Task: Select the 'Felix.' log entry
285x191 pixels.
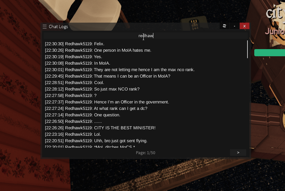Action: [x=74, y=44]
